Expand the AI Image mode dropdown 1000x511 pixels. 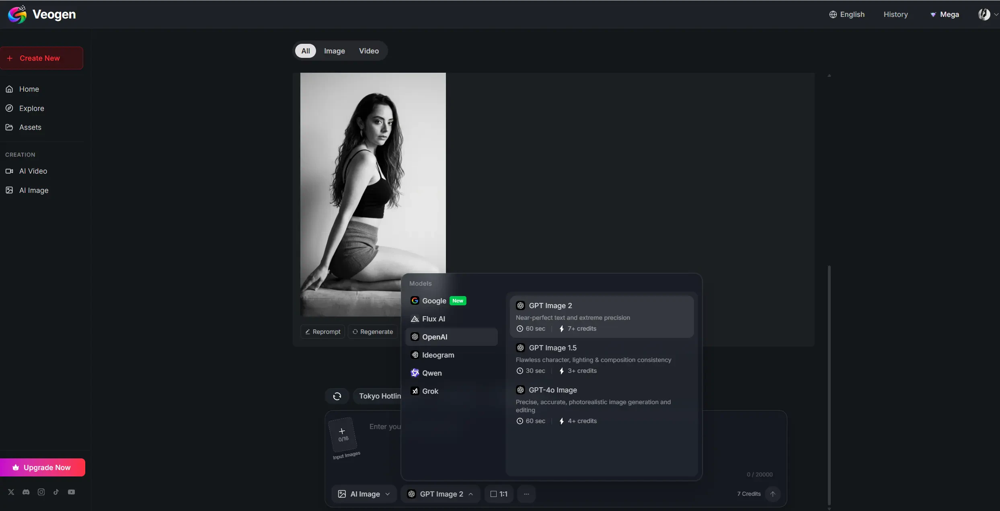(364, 494)
